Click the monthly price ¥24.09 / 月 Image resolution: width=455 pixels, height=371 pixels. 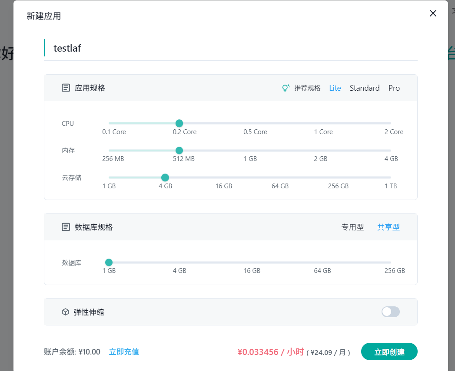tap(329, 353)
